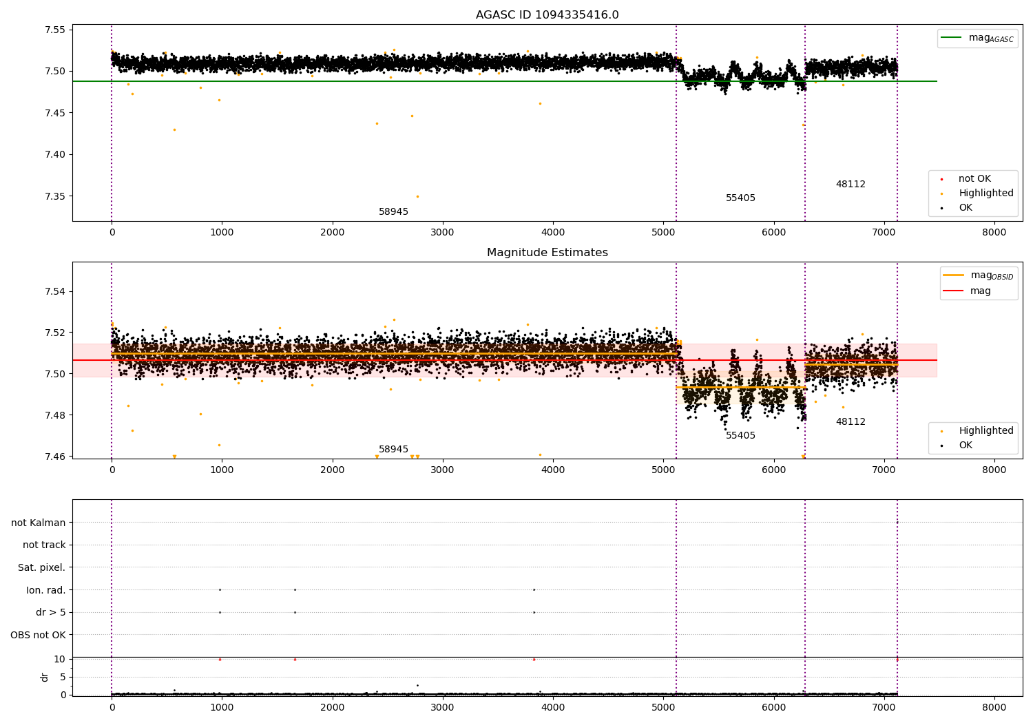Click the 48112 label in the middle plot

click(x=851, y=422)
